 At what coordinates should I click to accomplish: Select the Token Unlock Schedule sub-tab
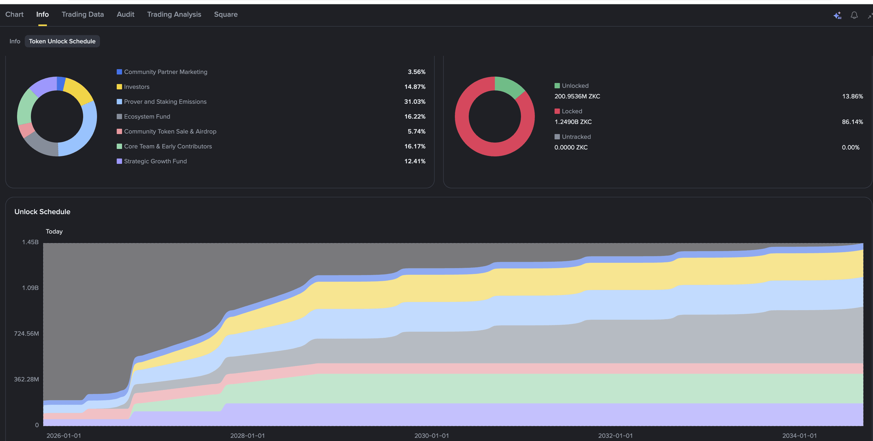(62, 41)
